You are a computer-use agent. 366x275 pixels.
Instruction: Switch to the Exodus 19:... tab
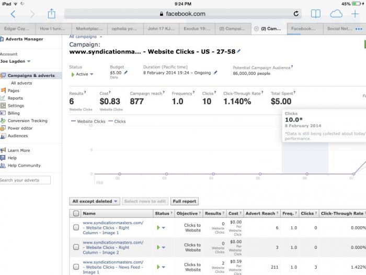(x=197, y=29)
